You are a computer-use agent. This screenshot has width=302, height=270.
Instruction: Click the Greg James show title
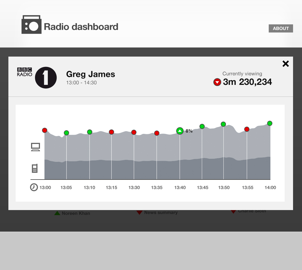coord(90,75)
